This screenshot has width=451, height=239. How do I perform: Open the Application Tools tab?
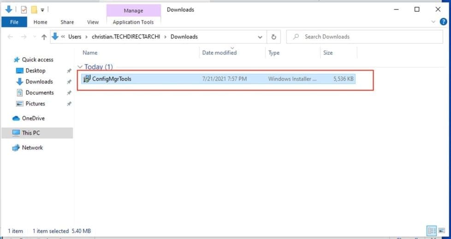coord(133,22)
